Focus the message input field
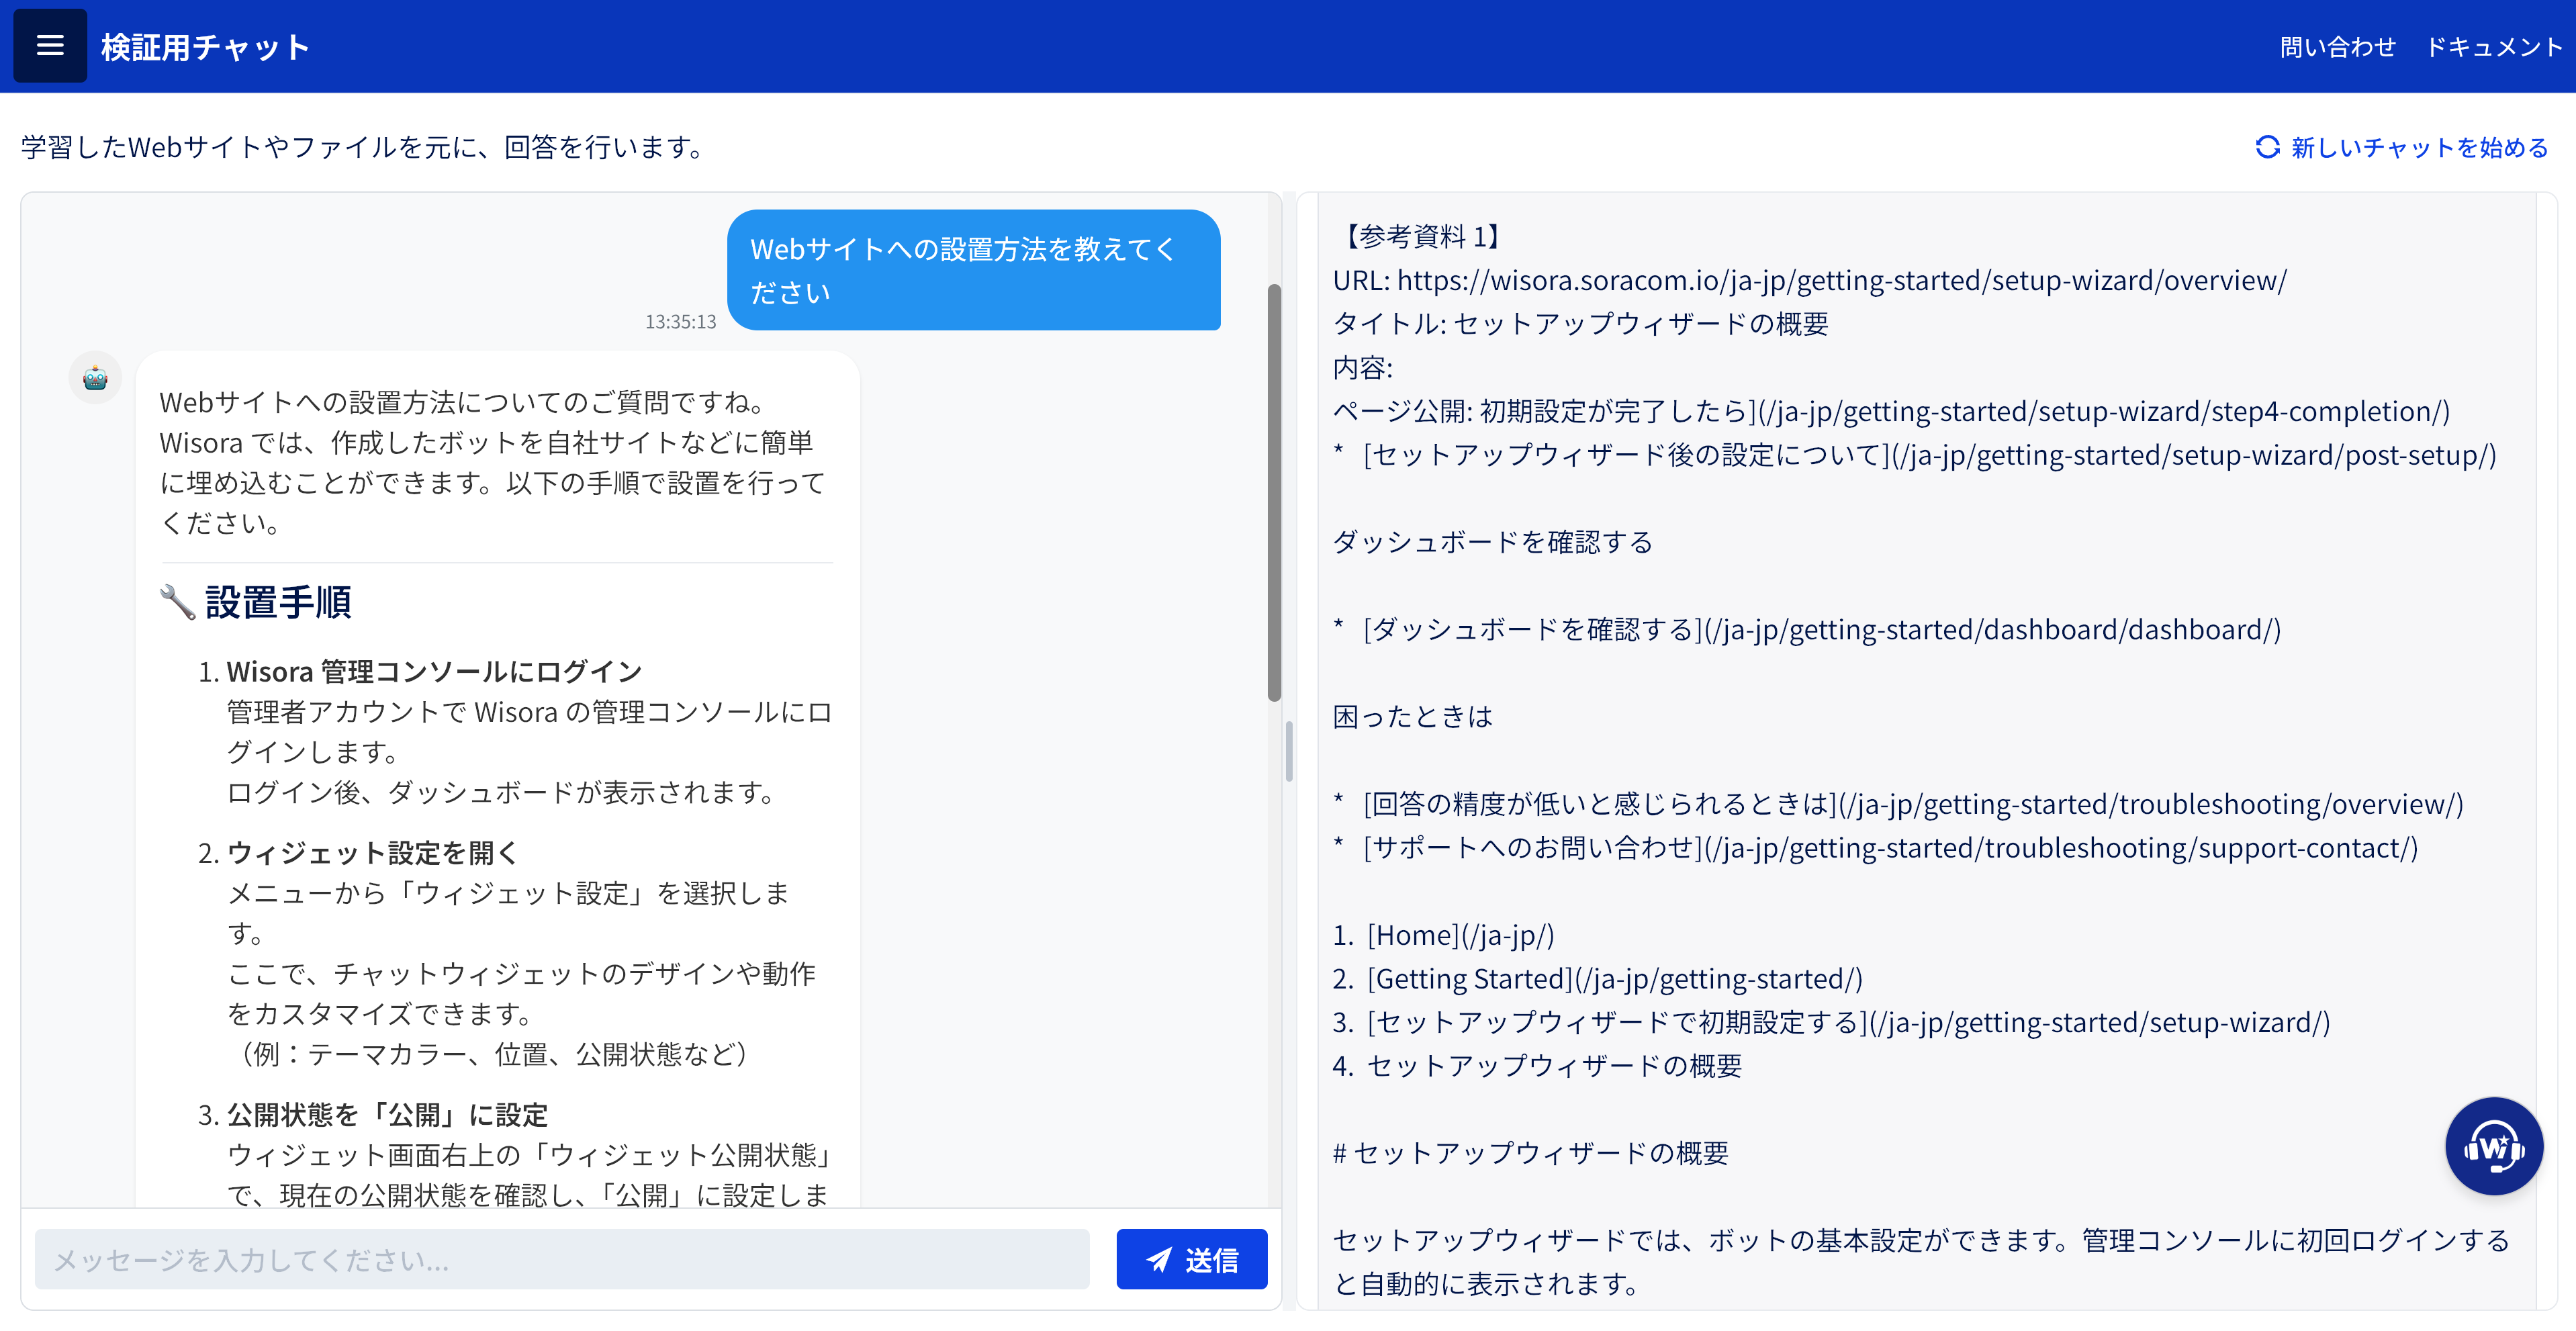Viewport: 2576px width, 1331px height. (x=561, y=1260)
